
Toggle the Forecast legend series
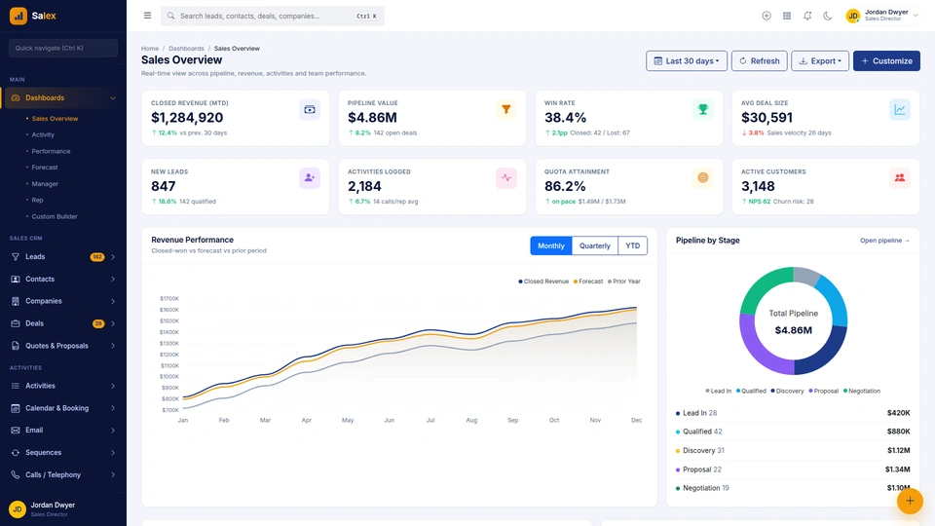click(588, 282)
